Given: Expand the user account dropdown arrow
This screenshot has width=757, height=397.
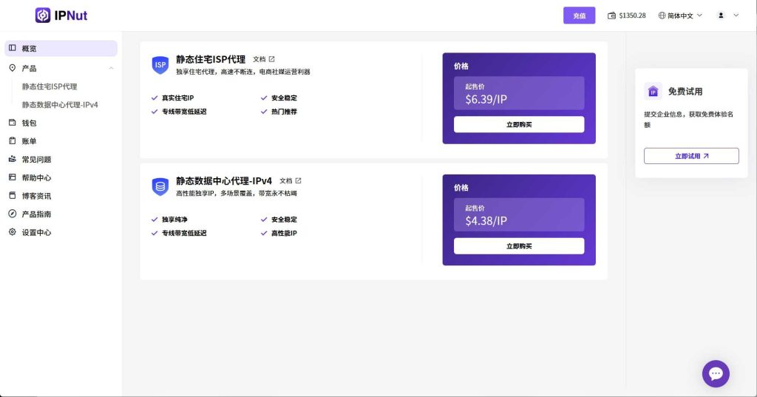Looking at the screenshot, I should pos(736,16).
